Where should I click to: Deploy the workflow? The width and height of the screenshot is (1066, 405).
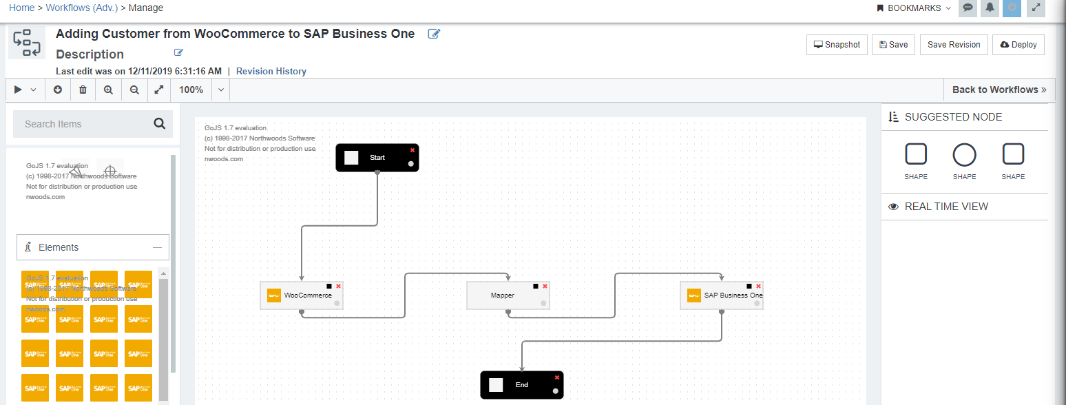point(1018,44)
